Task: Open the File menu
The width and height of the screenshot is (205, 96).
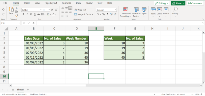Action: coord(5,3)
